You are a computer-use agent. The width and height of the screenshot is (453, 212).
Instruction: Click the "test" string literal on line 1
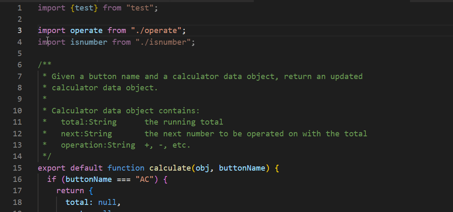(140, 8)
